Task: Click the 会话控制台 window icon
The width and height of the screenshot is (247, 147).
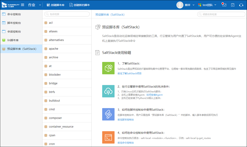Action: pos(4,31)
